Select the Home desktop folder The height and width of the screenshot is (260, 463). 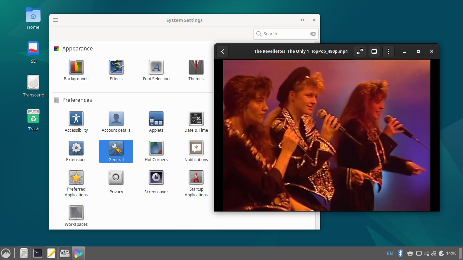(33, 19)
